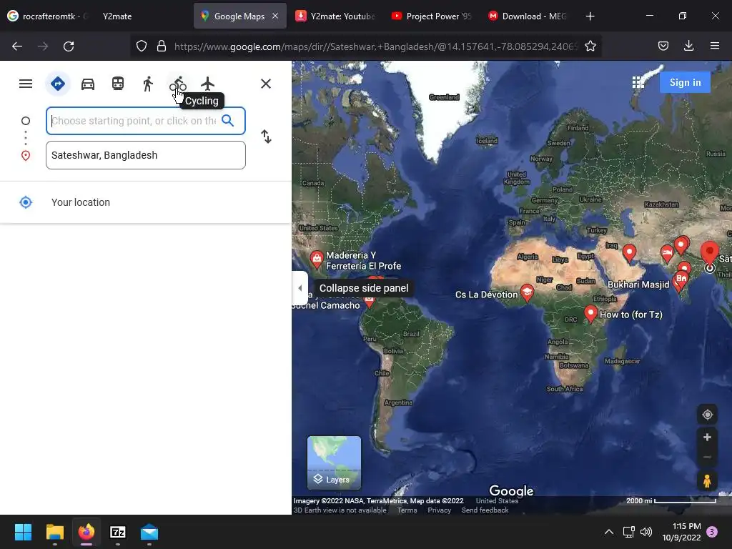Open the Terms link
This screenshot has width=732, height=549.
click(407, 510)
